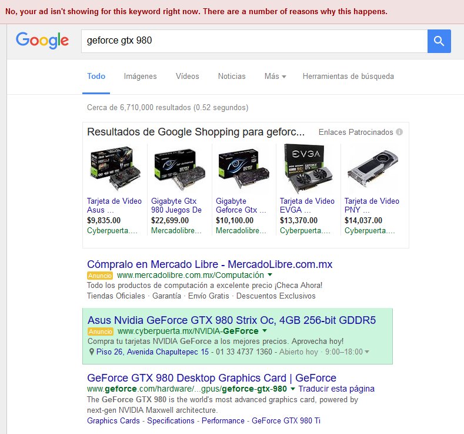
Task: Click Mercadolibre seller under $10,100.00
Action: click(x=241, y=230)
